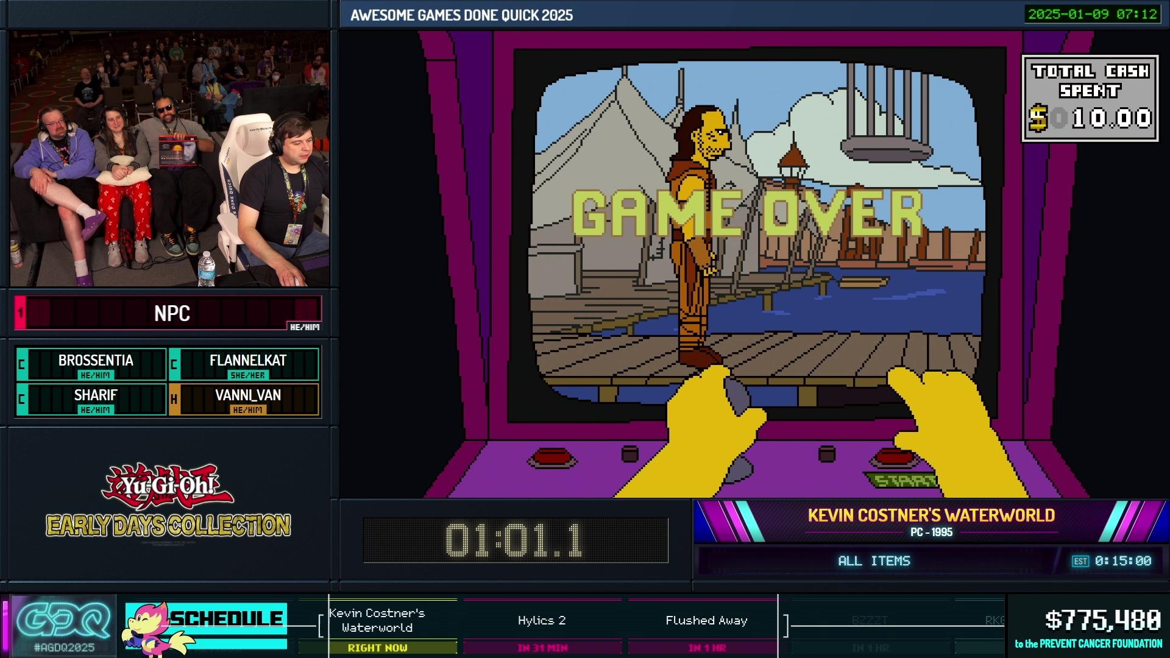Click the PC - 1995 platform text
Screen dimensions: 1170x658
click(931, 532)
